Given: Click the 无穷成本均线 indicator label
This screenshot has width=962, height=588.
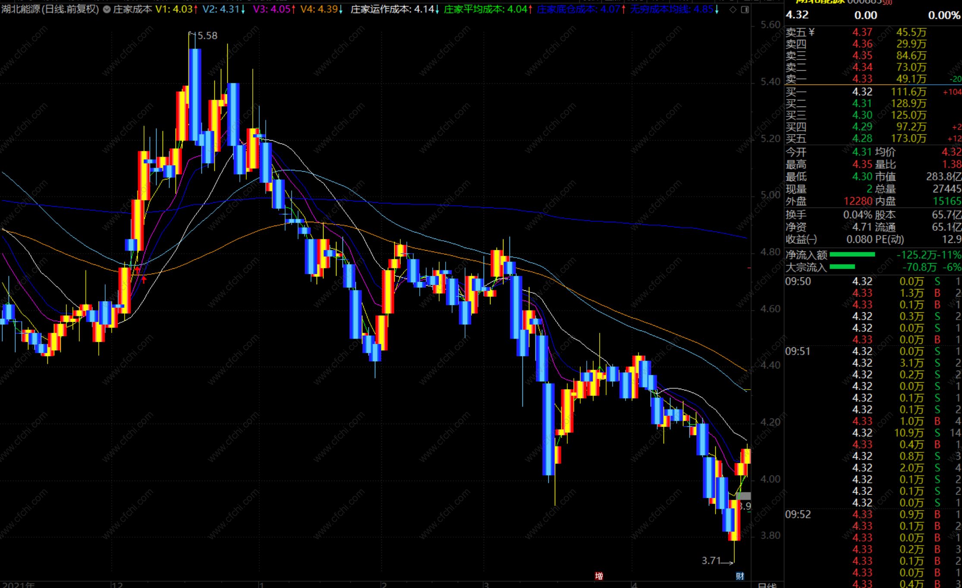Looking at the screenshot, I should (660, 9).
